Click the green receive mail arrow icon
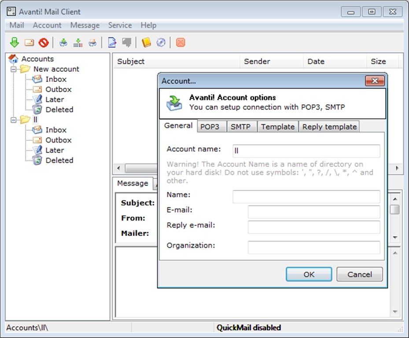409x338 pixels. coord(15,42)
